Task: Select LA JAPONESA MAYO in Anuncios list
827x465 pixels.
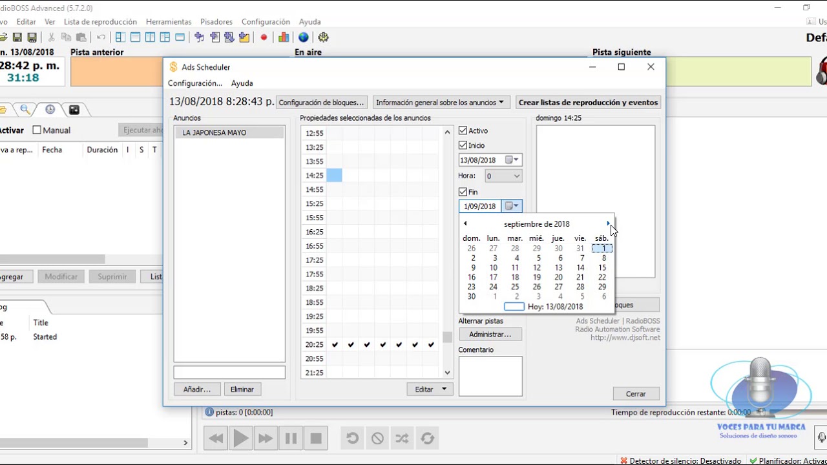Action: coord(229,132)
